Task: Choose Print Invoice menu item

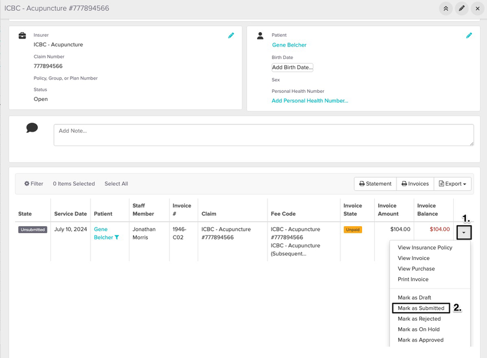Action: point(413,279)
